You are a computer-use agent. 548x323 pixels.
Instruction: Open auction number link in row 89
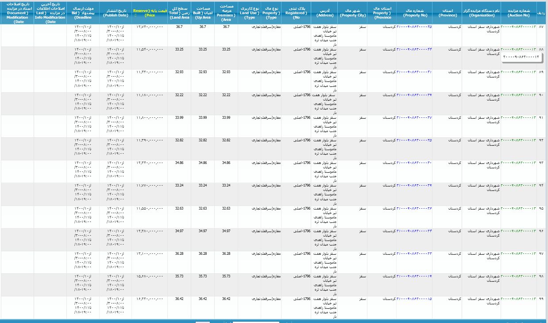(518, 72)
